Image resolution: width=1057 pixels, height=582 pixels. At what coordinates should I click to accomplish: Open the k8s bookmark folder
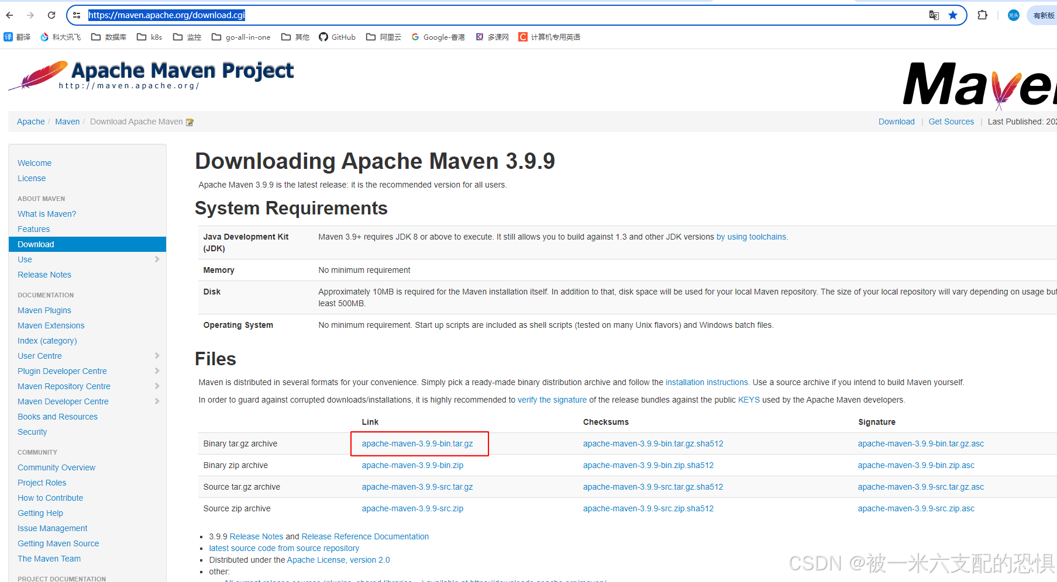point(149,37)
